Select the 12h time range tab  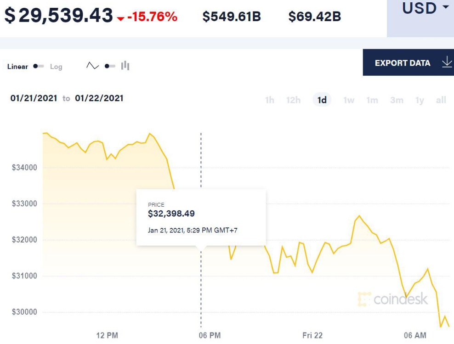tap(293, 100)
